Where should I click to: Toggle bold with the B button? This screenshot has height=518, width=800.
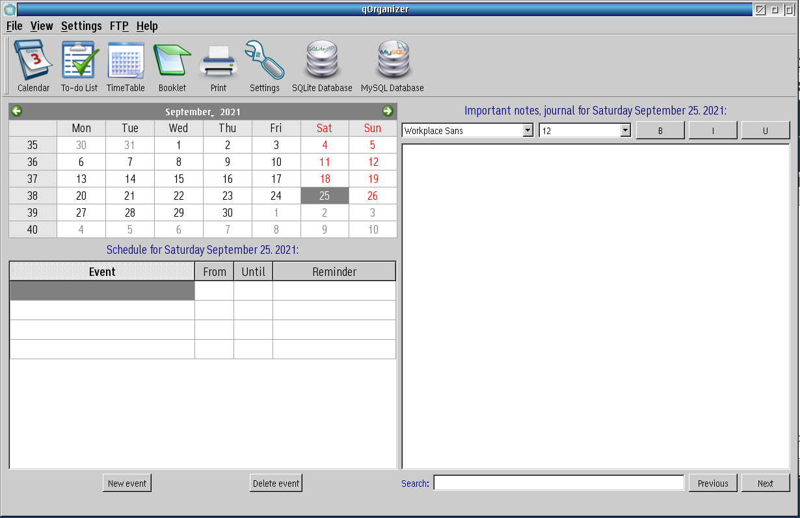coord(660,131)
